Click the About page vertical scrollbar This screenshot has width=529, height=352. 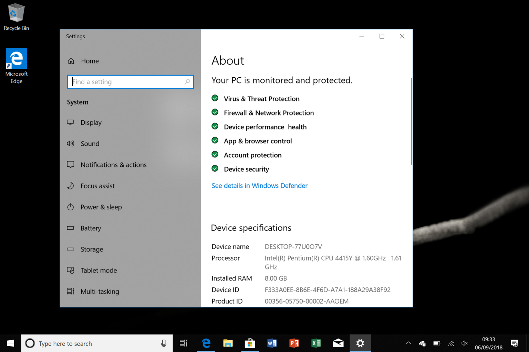(411, 121)
